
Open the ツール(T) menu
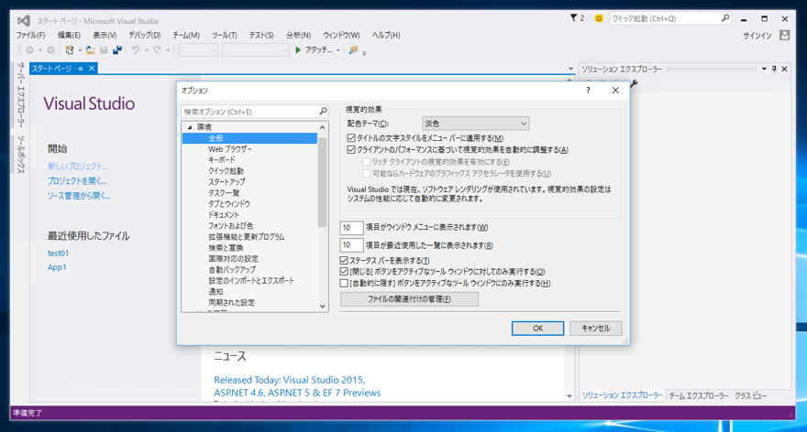coord(225,35)
